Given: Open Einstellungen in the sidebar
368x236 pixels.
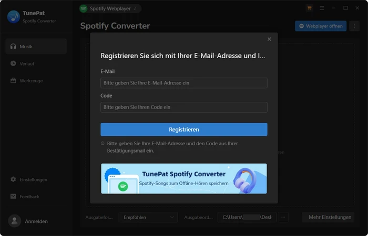Looking at the screenshot, I should (x=36, y=179).
